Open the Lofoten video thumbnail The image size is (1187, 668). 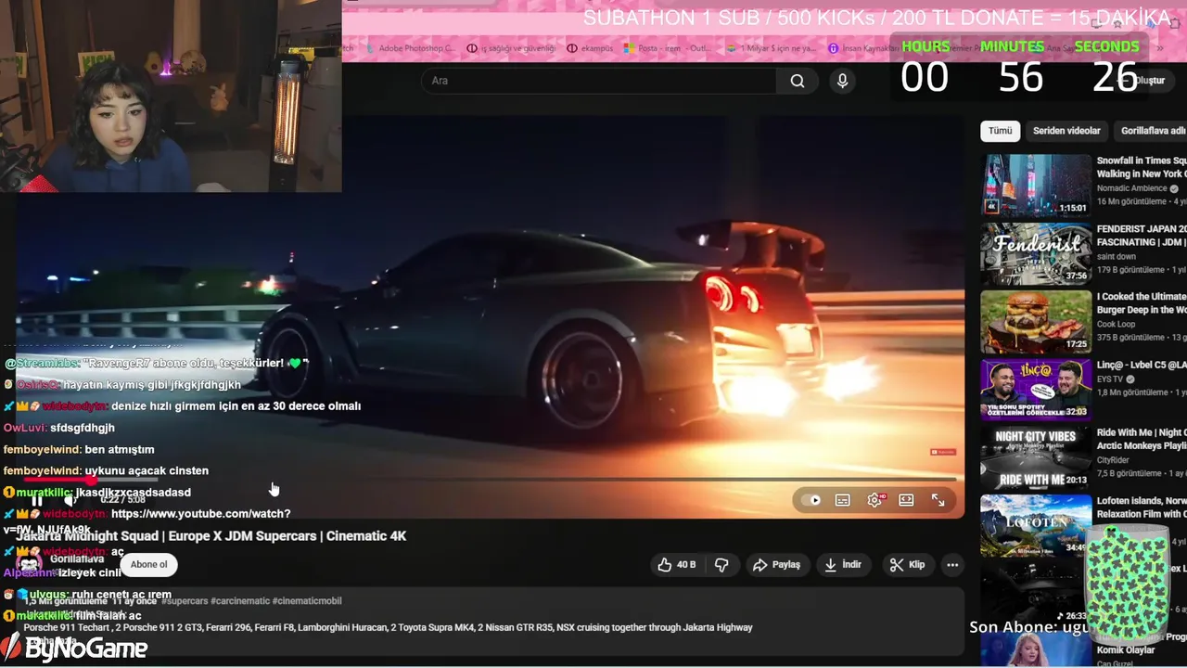tap(1036, 525)
